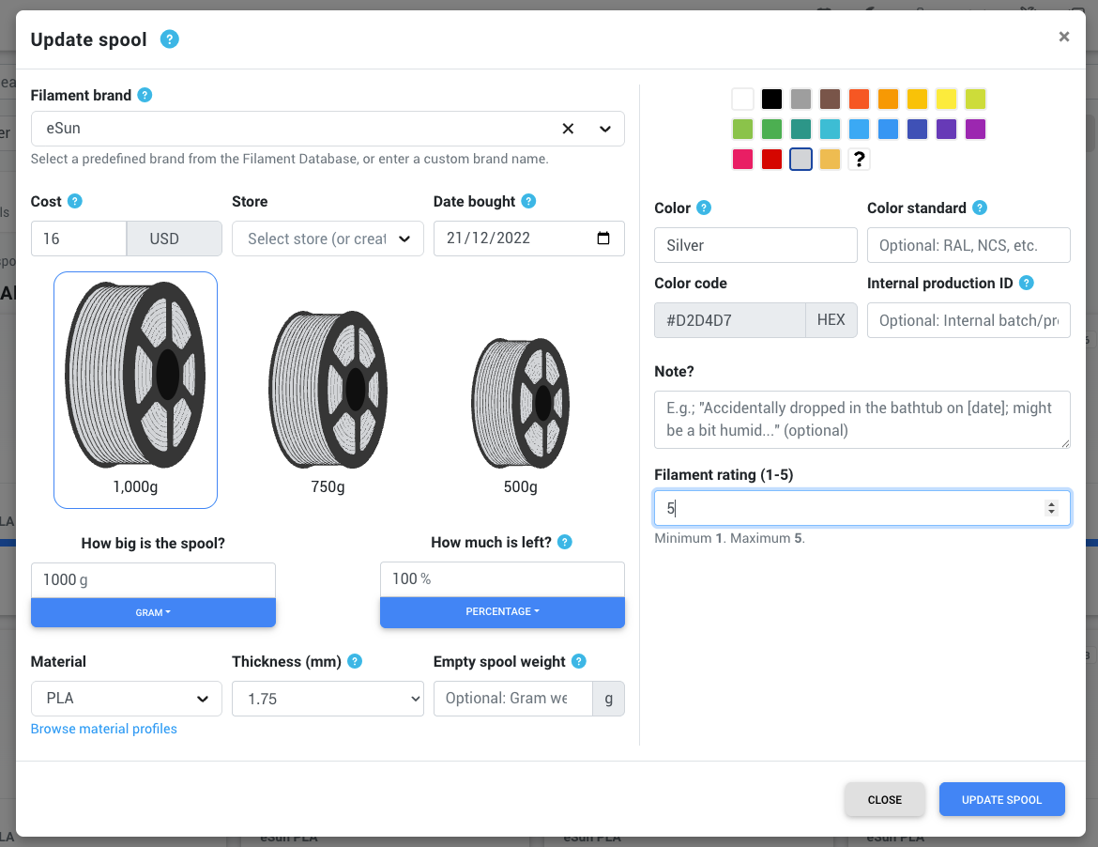Expand the Filament brand dropdown
This screenshot has height=847, width=1098.
tap(605, 129)
